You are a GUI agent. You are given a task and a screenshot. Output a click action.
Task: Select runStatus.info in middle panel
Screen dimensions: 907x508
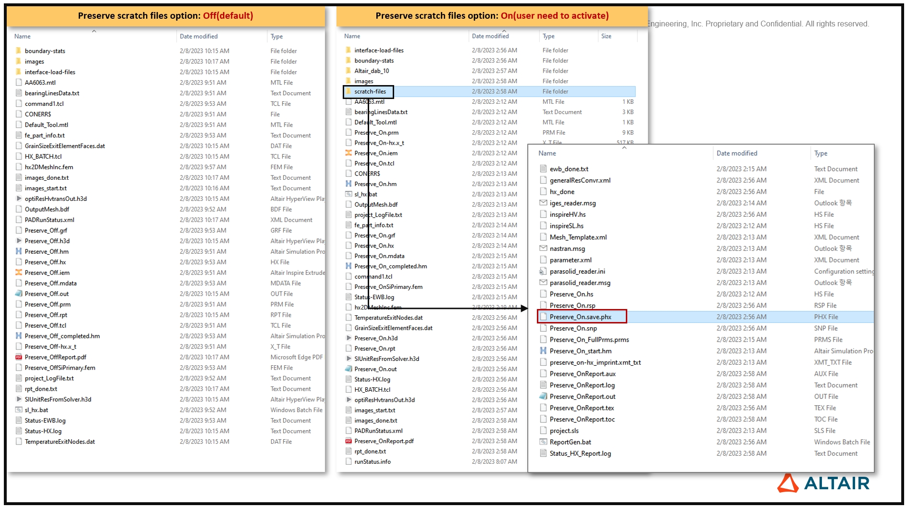point(373,461)
